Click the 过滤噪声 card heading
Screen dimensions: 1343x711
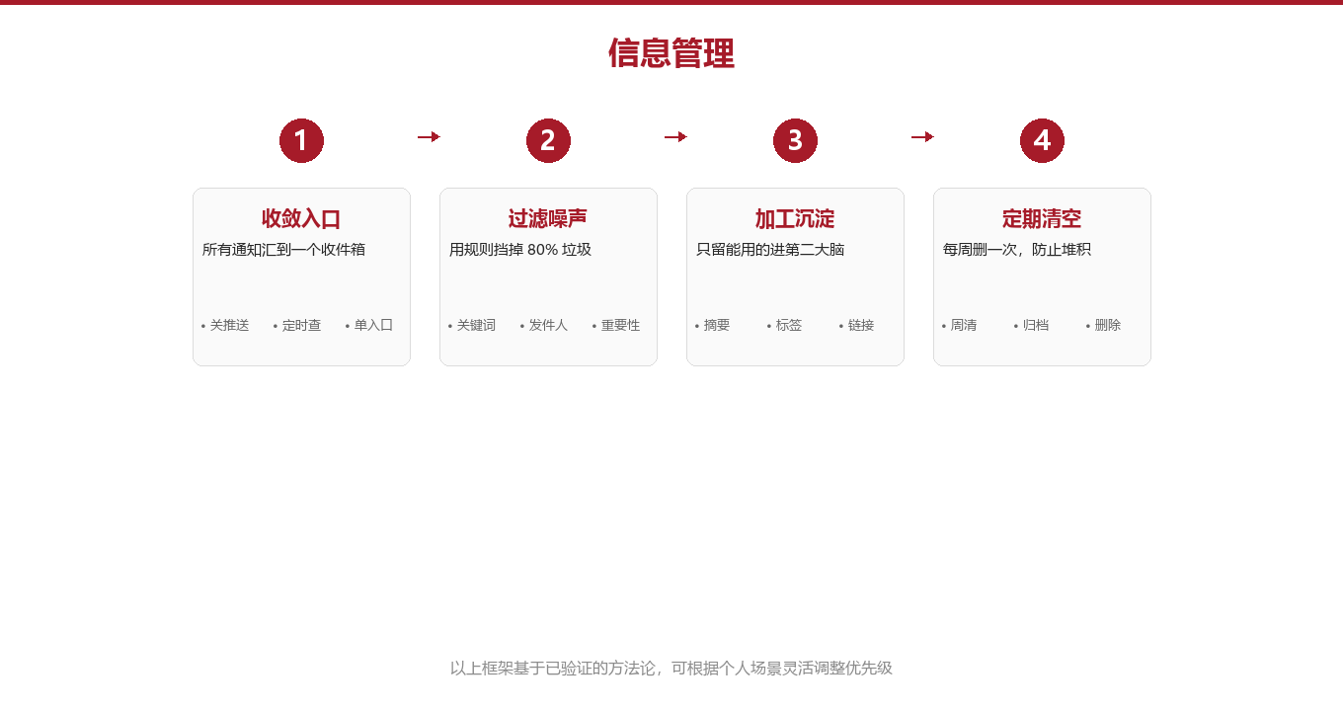coord(548,219)
